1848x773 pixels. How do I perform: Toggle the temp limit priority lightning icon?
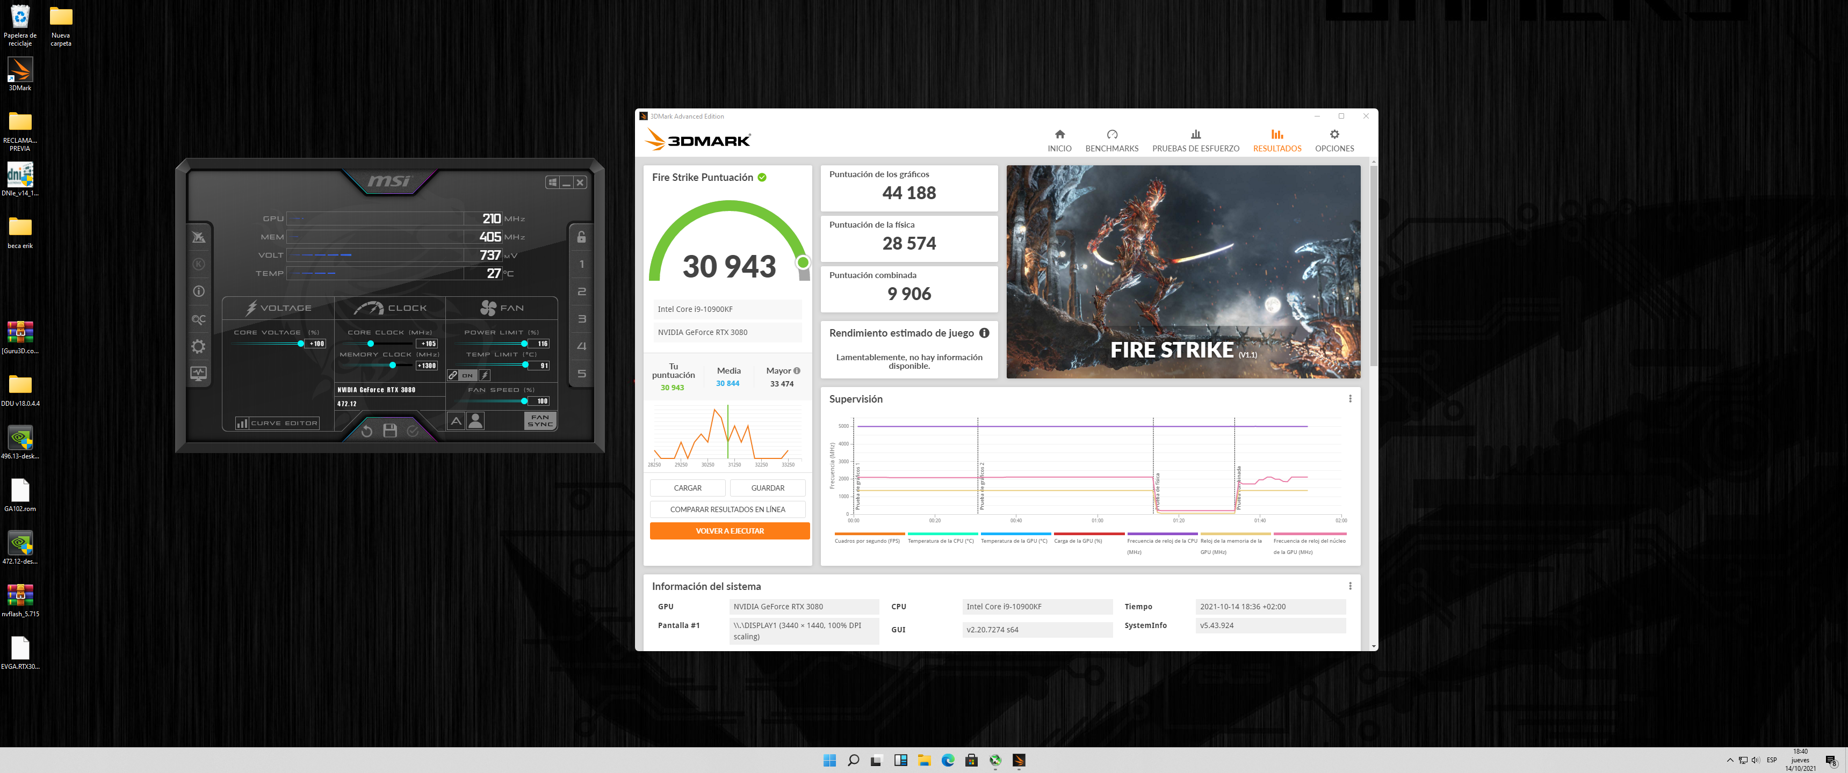pos(485,375)
